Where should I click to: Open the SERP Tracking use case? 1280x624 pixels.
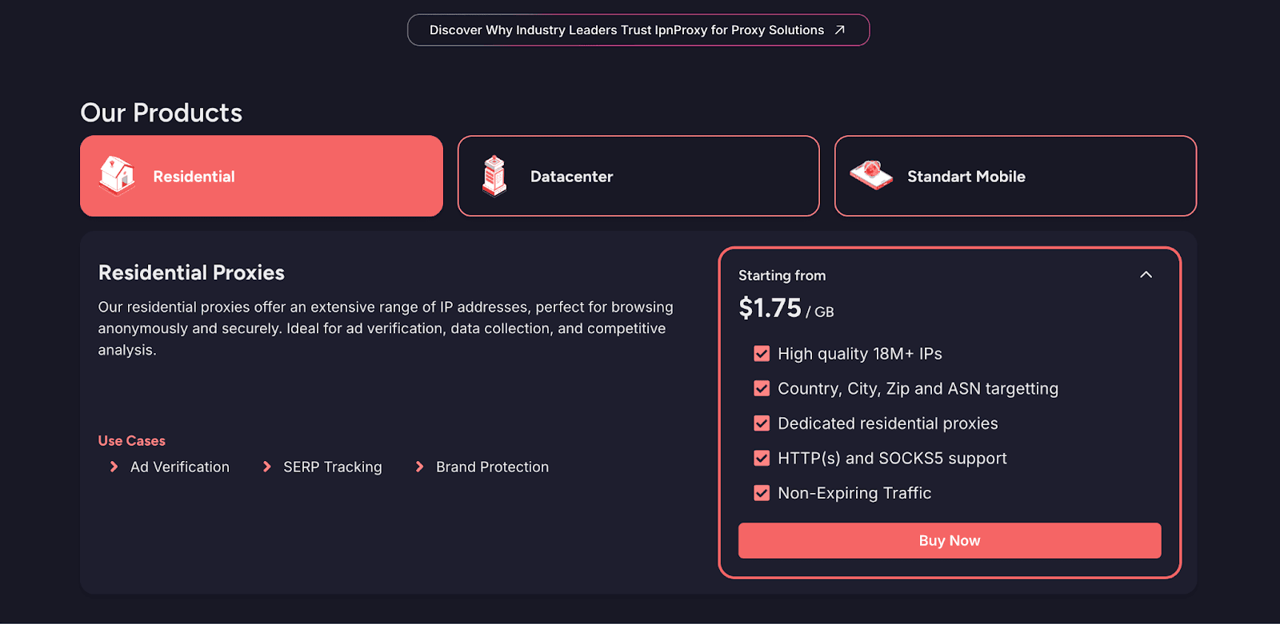point(332,467)
